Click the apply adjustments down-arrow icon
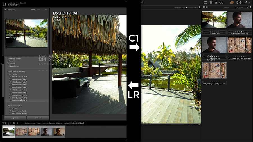This screenshot has width=253, height=142. click(249, 3)
